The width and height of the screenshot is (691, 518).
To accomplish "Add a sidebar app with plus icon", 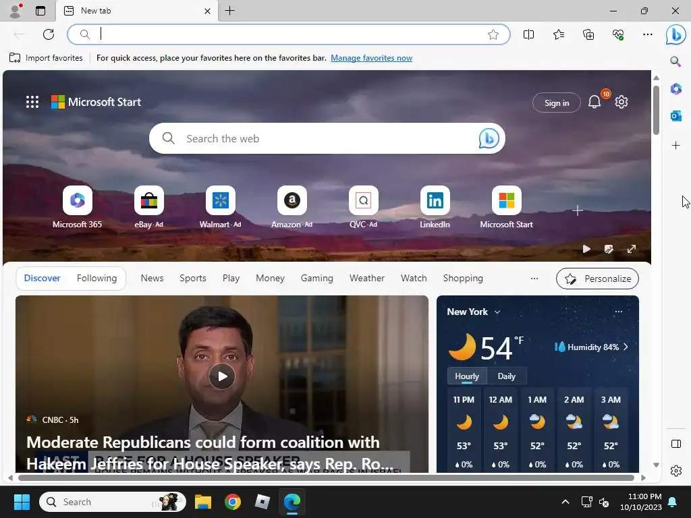I will [675, 146].
